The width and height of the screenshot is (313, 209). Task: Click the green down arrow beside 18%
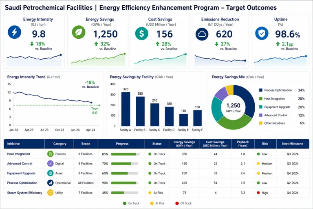click(32, 44)
